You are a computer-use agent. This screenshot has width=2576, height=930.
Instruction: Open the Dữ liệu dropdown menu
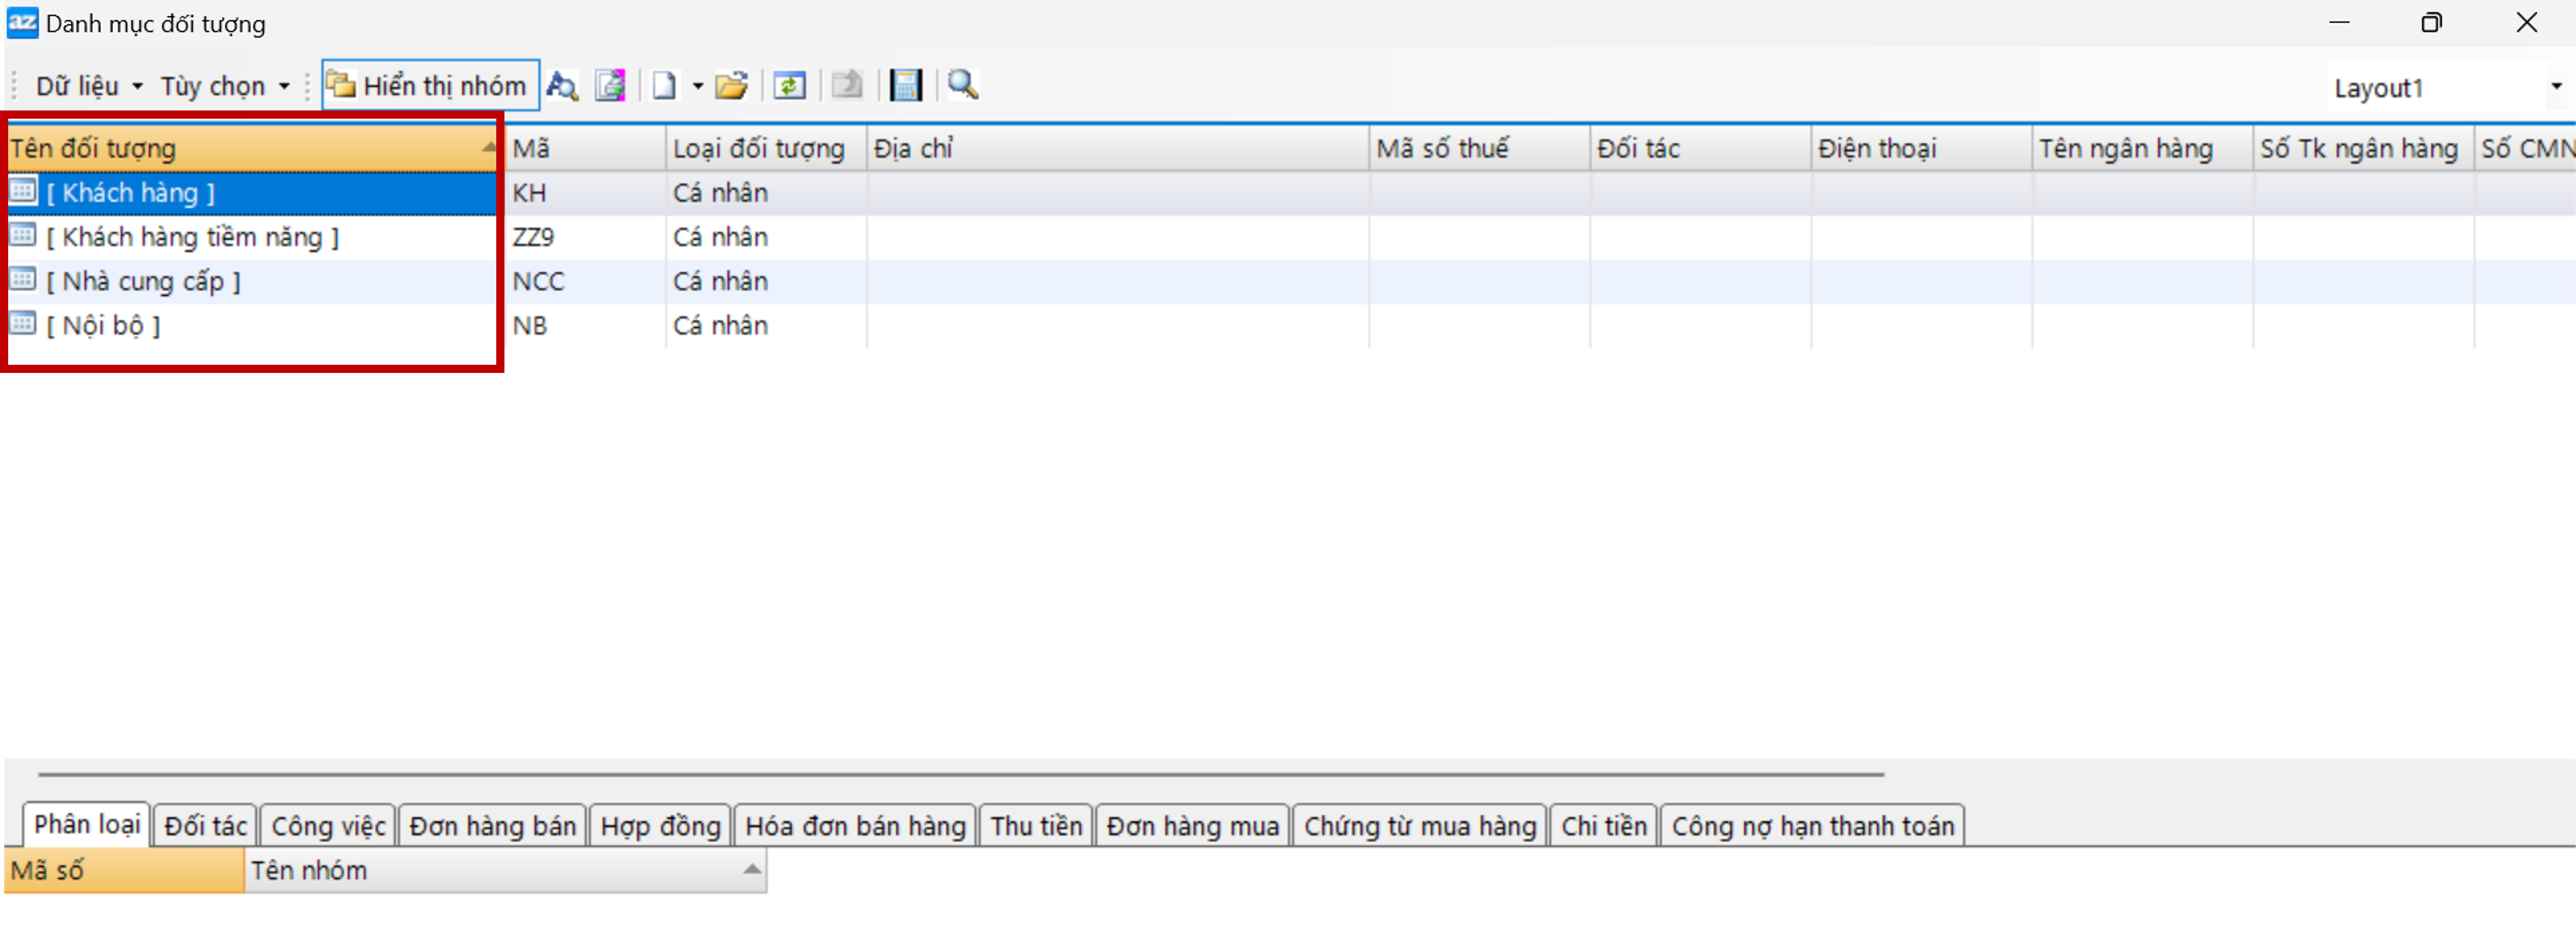tap(88, 86)
